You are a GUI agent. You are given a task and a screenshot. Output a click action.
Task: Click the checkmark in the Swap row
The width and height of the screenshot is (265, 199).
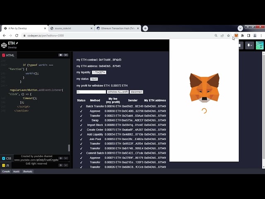point(81,121)
